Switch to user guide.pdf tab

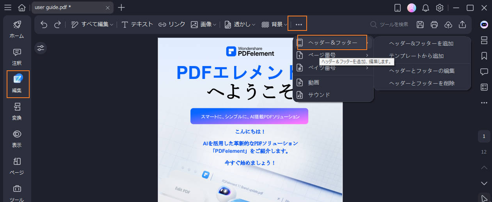[x=73, y=7]
